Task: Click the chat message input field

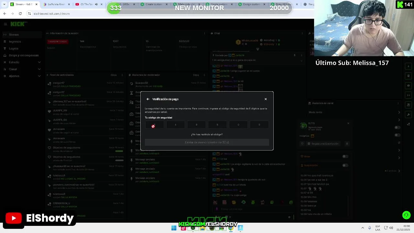Action: [x=254, y=209]
